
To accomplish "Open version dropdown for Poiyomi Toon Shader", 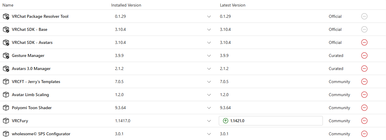I will coord(209,108).
